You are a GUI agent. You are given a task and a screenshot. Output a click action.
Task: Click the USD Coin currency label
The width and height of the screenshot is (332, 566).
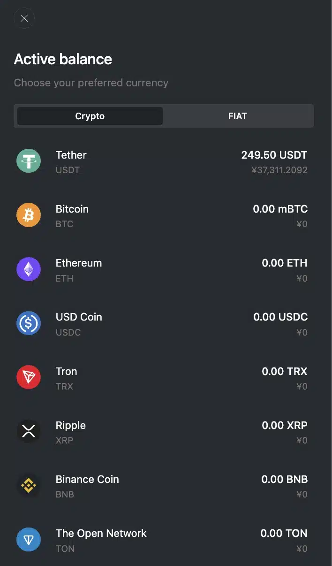pyautogui.click(x=79, y=317)
